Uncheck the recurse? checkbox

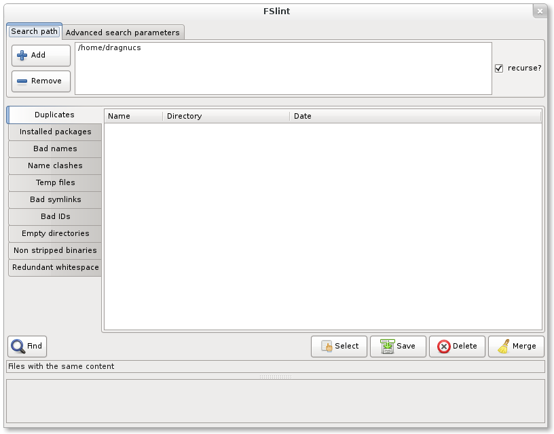(x=499, y=68)
